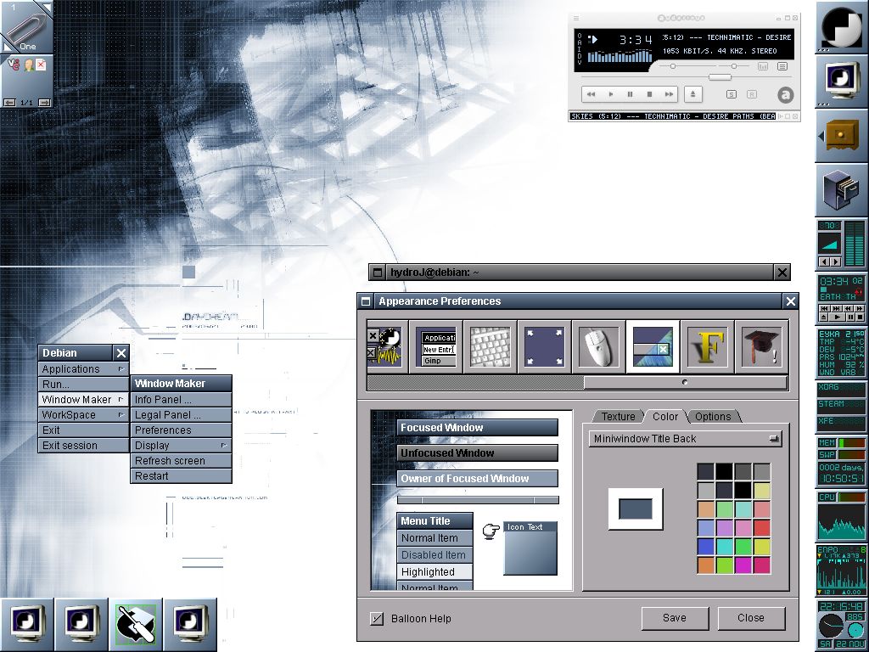
Task: Pause playback in Audacious
Action: (x=631, y=94)
